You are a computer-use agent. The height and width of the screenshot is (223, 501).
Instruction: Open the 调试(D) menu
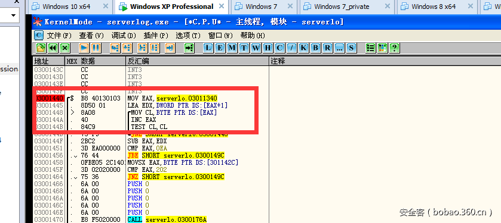tap(124, 35)
